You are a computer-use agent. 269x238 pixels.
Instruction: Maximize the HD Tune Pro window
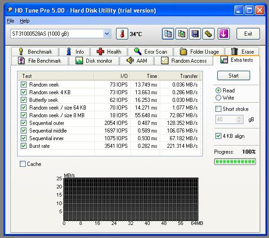click(x=249, y=10)
